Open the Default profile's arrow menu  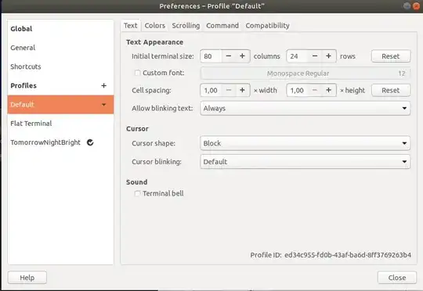point(104,105)
